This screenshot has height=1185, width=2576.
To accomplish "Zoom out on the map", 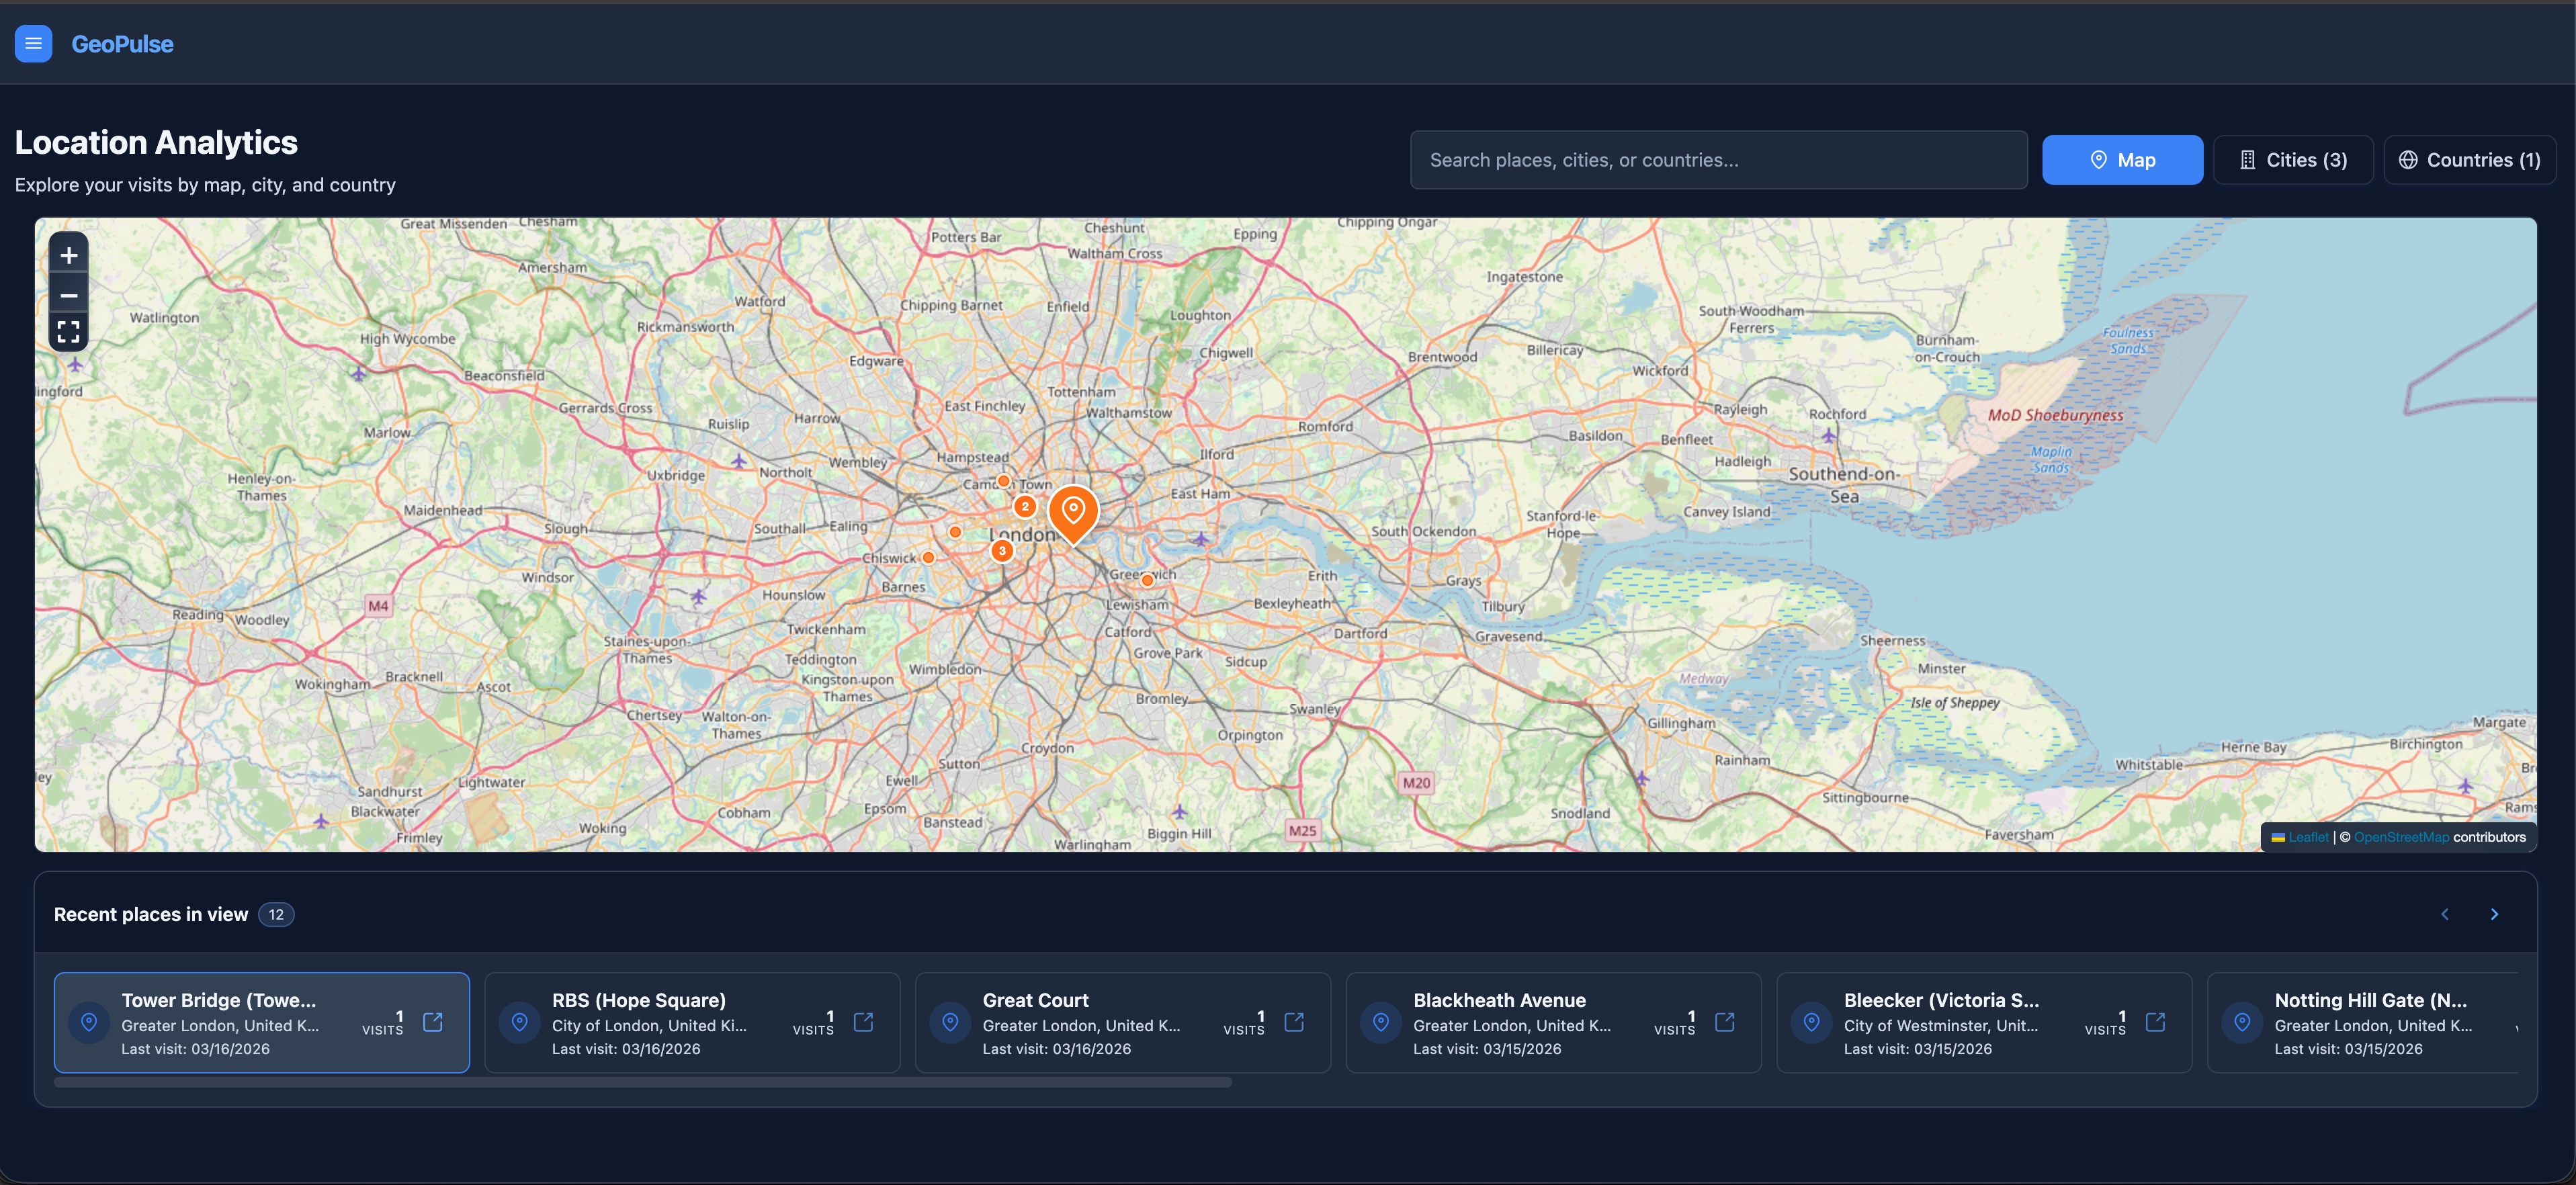I will [x=68, y=295].
